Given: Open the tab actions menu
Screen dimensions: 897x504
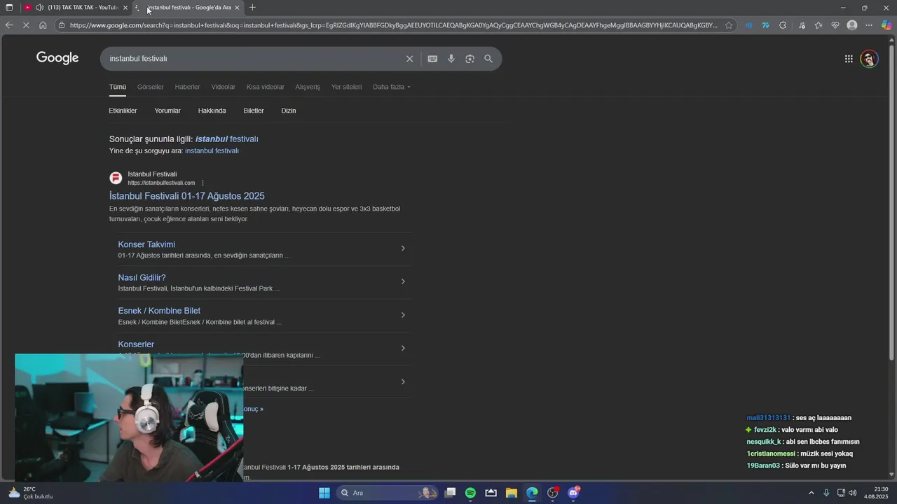Looking at the screenshot, I should [9, 8].
